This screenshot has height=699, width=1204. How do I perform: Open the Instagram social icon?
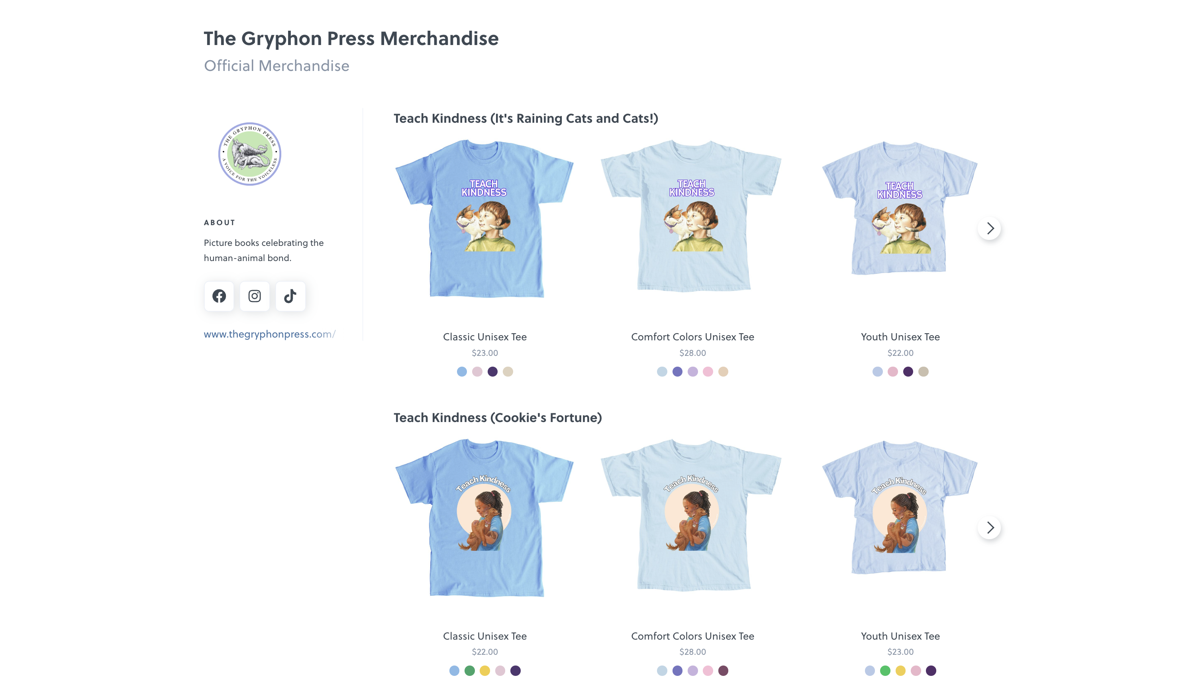click(255, 296)
